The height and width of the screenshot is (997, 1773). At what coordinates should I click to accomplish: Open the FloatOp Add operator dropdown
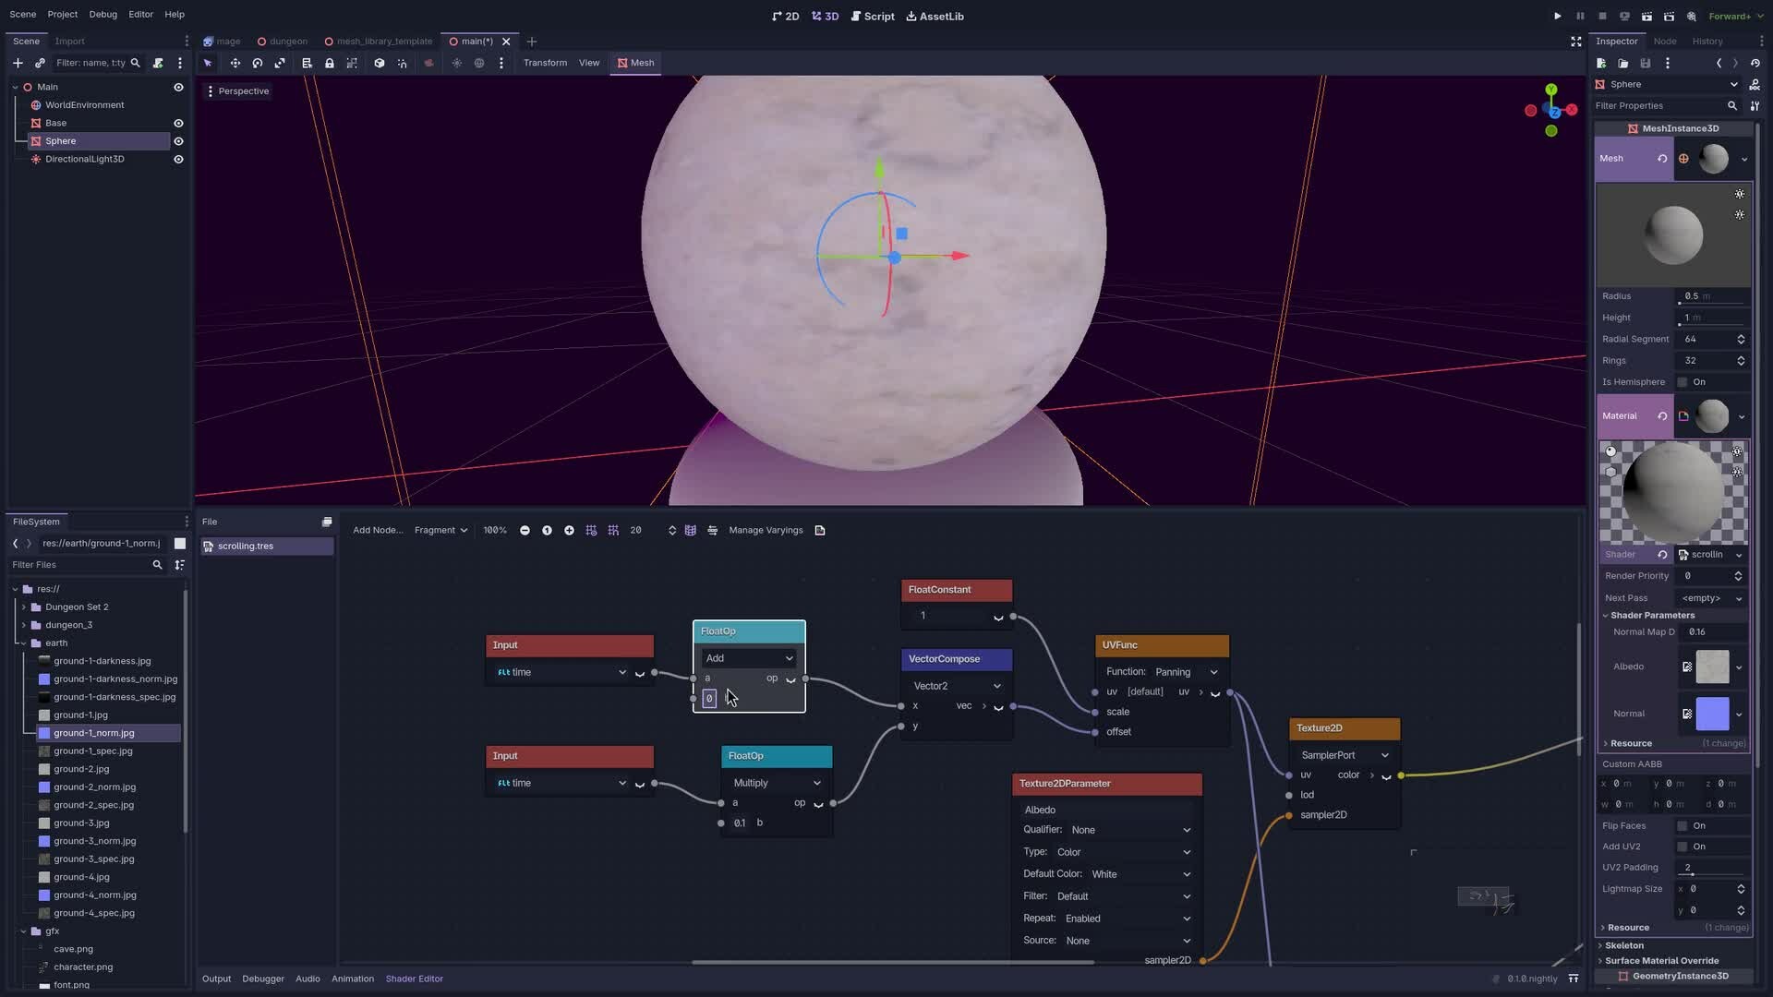[749, 658]
